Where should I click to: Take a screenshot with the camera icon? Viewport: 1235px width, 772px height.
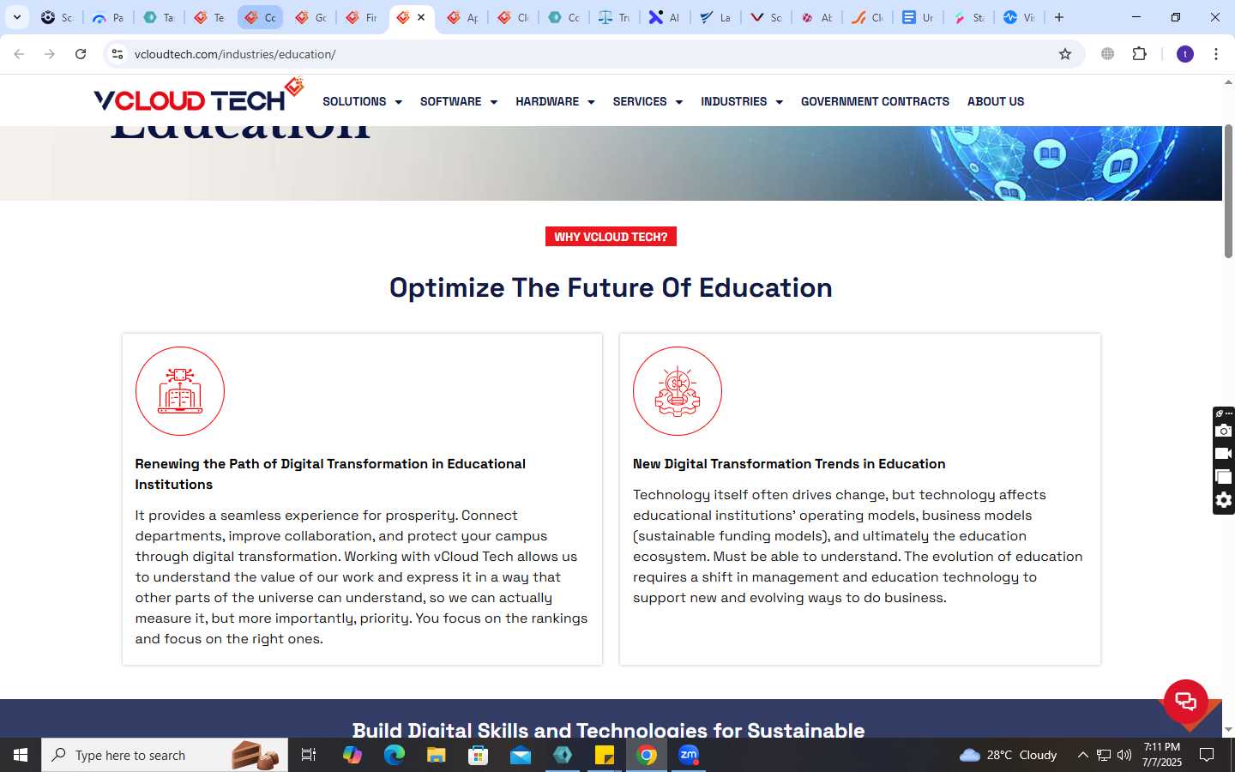pyautogui.click(x=1224, y=431)
